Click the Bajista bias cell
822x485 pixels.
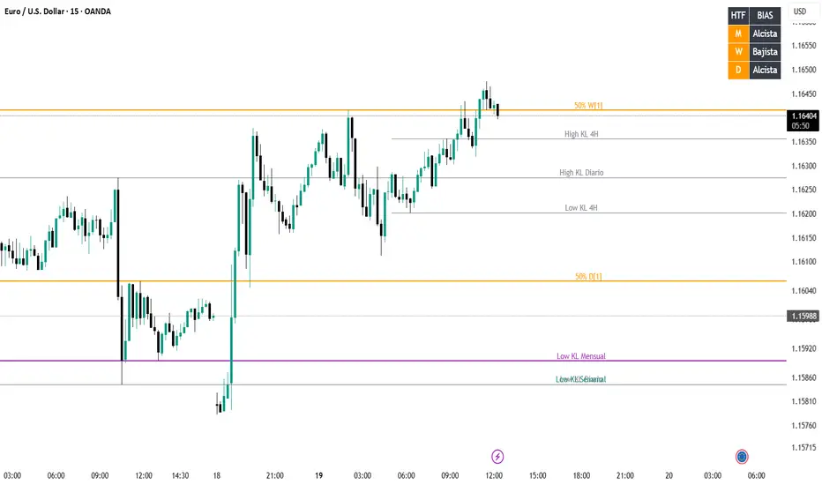(x=765, y=52)
